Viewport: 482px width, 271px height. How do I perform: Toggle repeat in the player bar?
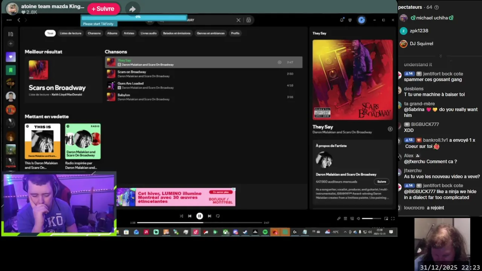coord(218,216)
